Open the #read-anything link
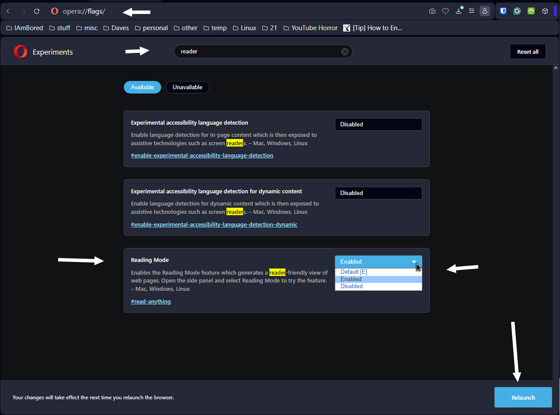Viewport: 560px width, 415px height. 151,302
